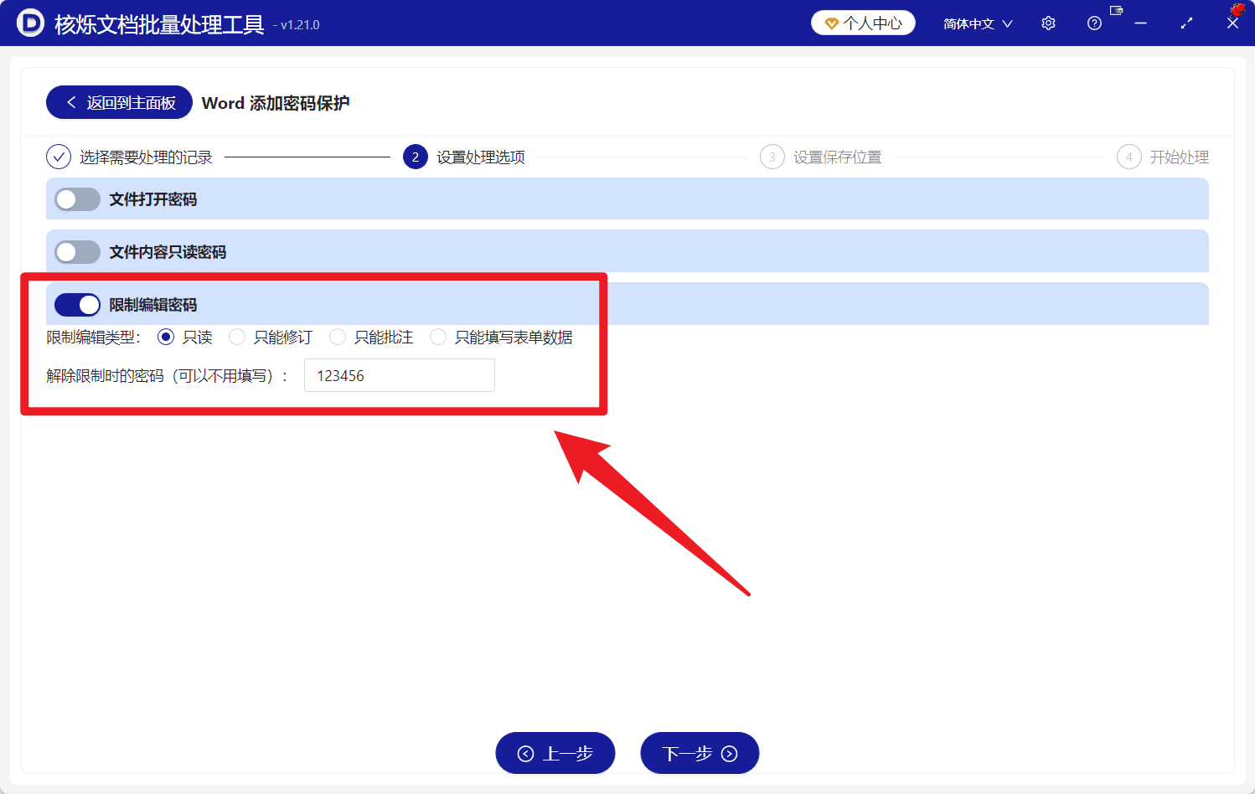Image resolution: width=1255 pixels, height=794 pixels.
Task: Enable the 文件打开密码 toggle
Action: coord(77,199)
